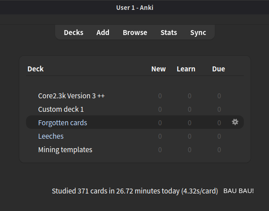Image resolution: width=269 pixels, height=211 pixels.
Task: Click the BAU BAU! text
Action: click(x=239, y=191)
